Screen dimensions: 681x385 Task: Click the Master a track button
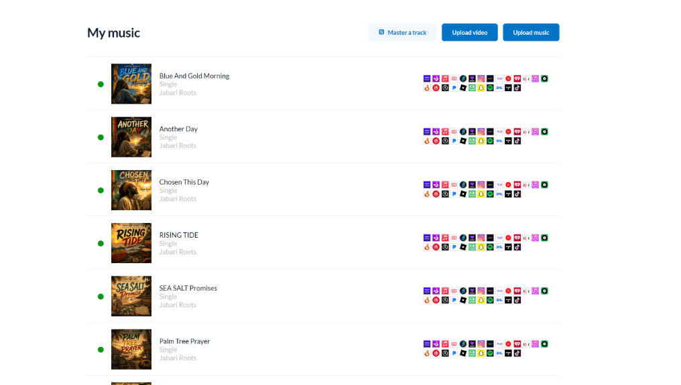click(x=403, y=33)
